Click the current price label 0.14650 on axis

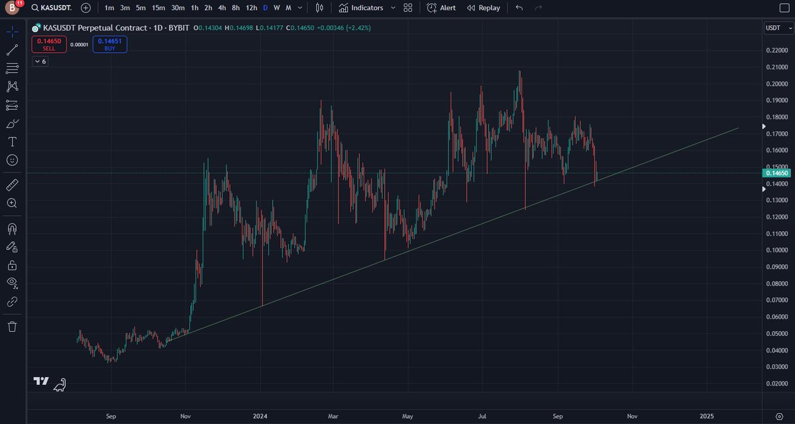click(776, 173)
